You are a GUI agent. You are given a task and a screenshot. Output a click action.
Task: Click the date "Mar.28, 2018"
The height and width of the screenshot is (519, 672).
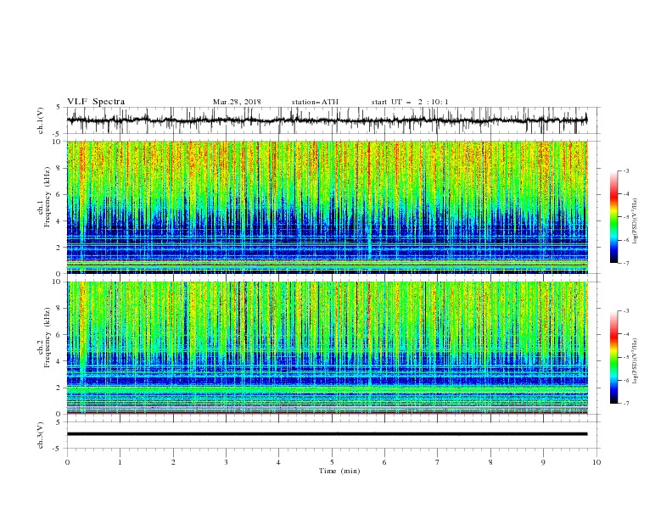237,102
